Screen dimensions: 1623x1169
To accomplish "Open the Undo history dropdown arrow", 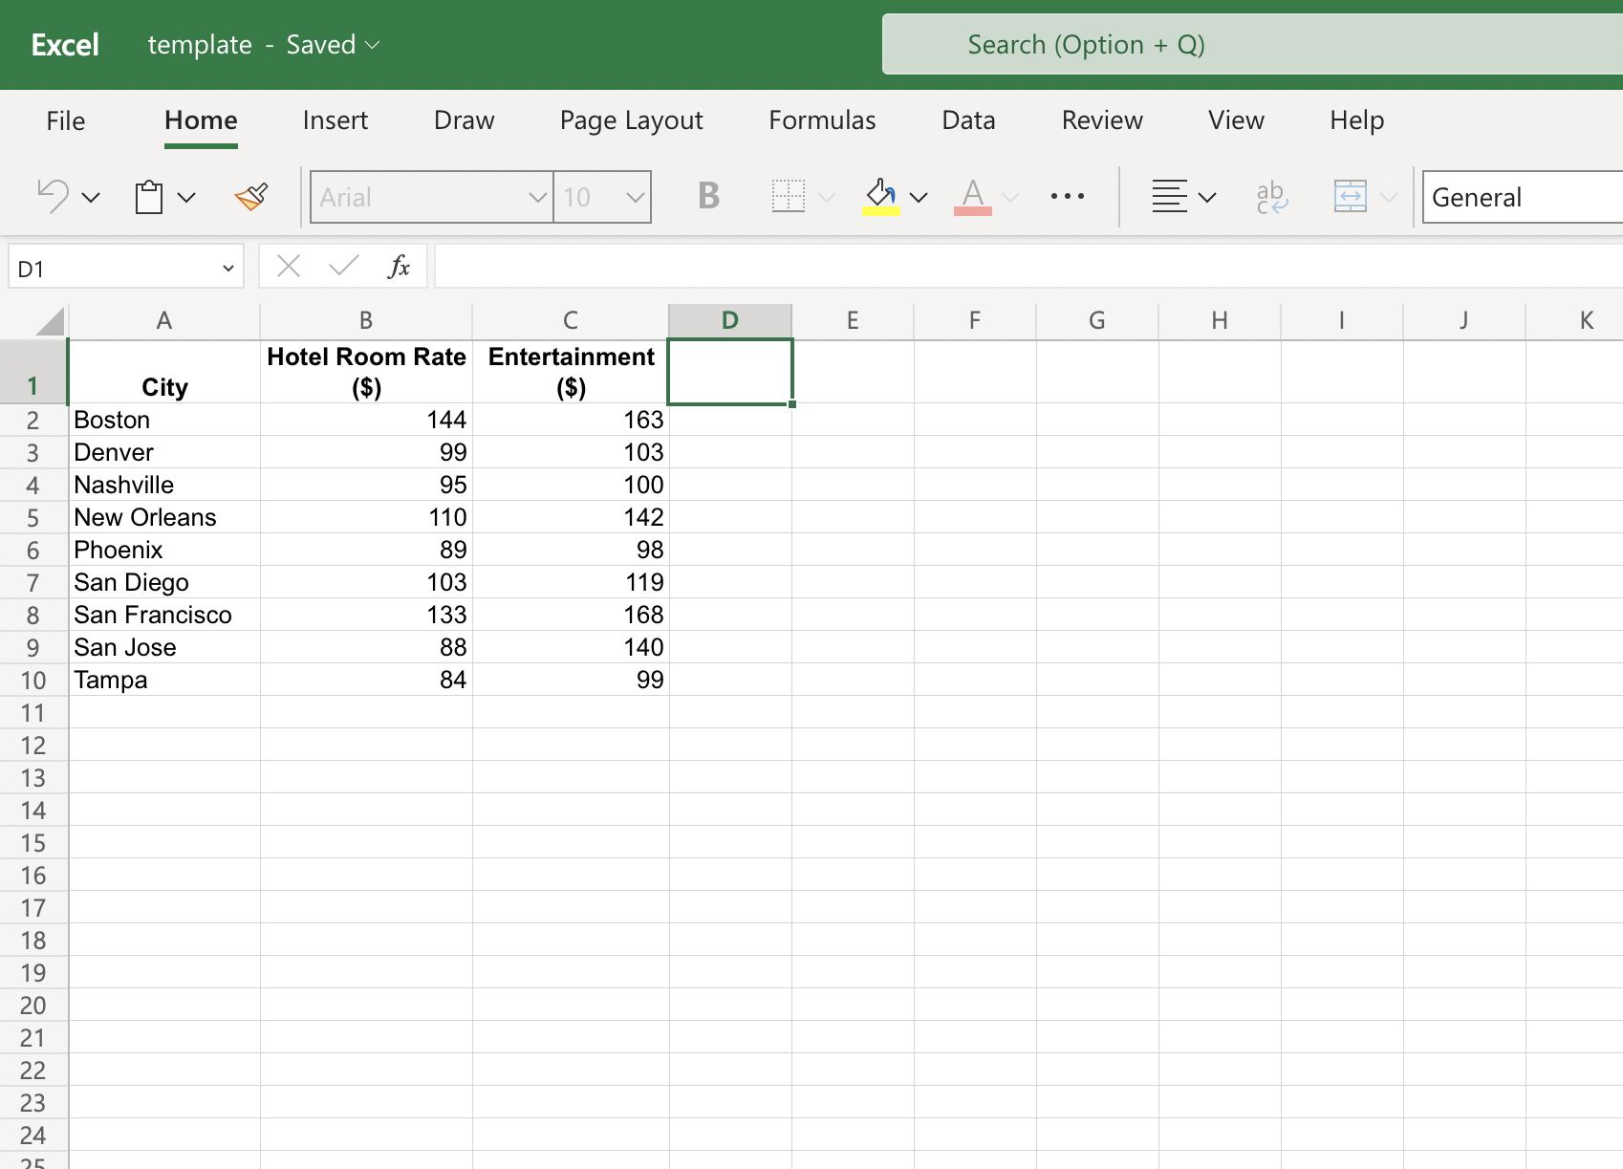I will [x=91, y=198].
